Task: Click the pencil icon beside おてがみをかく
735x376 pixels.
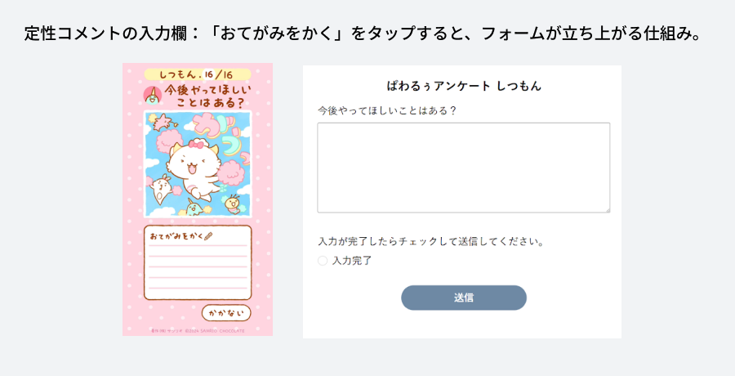Action: [208, 236]
